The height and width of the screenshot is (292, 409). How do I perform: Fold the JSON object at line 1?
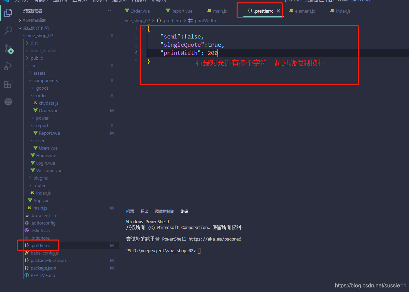tap(143, 28)
